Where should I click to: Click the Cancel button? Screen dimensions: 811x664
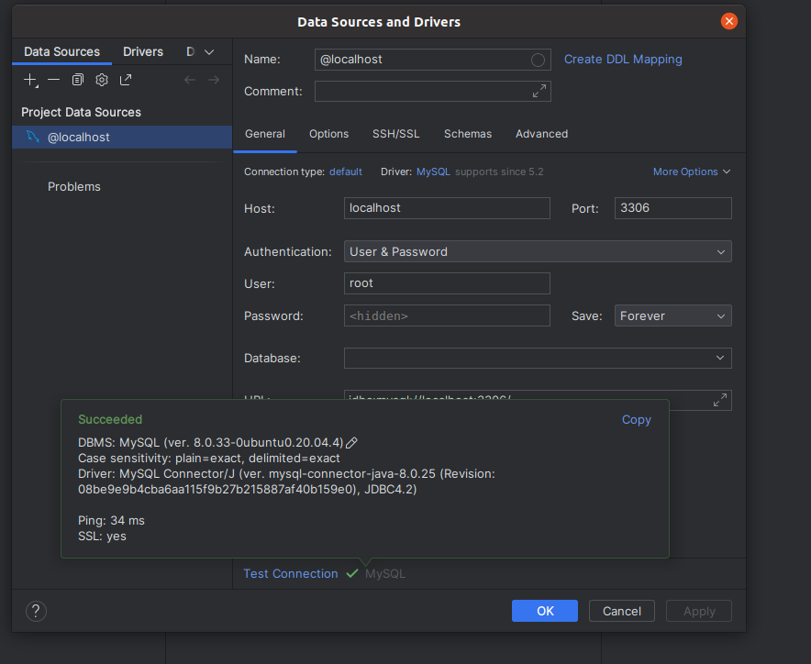[622, 611]
